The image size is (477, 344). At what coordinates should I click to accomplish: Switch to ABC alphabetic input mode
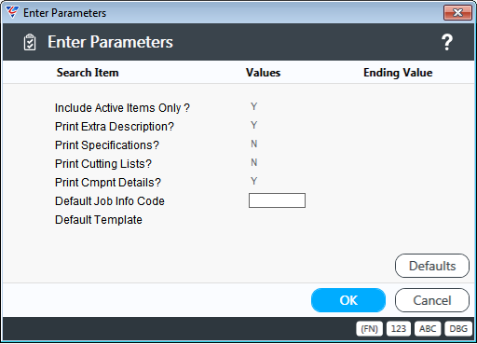[428, 329]
